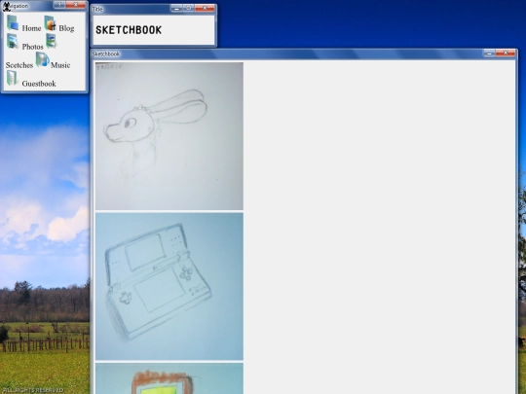Image resolution: width=526 pixels, height=394 pixels.
Task: Select the Sketchbook window title bar
Action: [304, 54]
